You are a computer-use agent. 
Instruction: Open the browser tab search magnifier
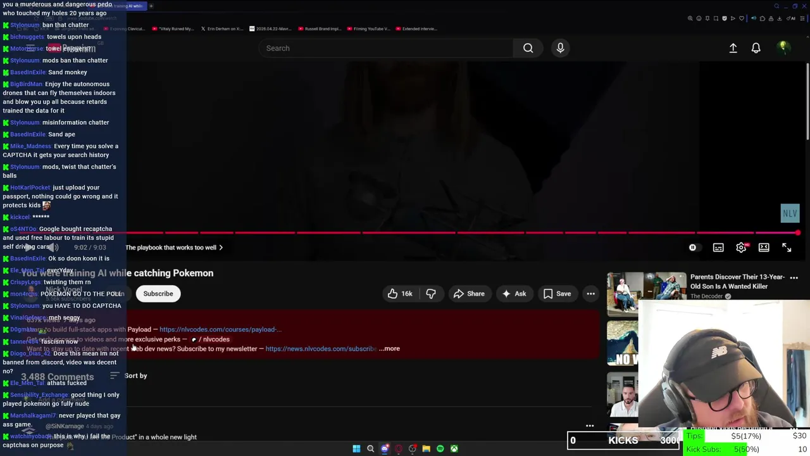point(776,6)
